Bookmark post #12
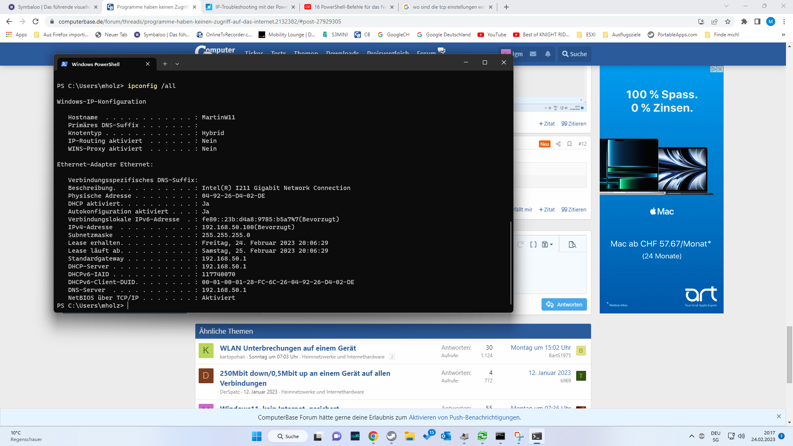The height and width of the screenshot is (446, 793). pyautogui.click(x=569, y=144)
